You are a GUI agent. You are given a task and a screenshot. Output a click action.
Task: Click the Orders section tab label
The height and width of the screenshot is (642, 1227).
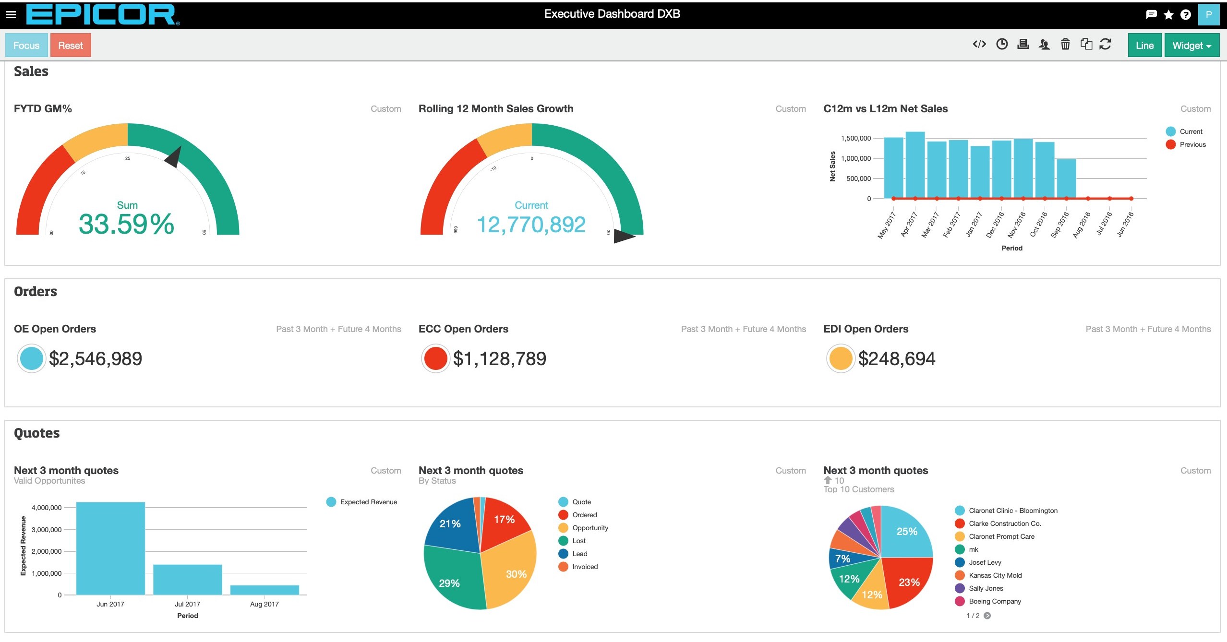pyautogui.click(x=36, y=291)
